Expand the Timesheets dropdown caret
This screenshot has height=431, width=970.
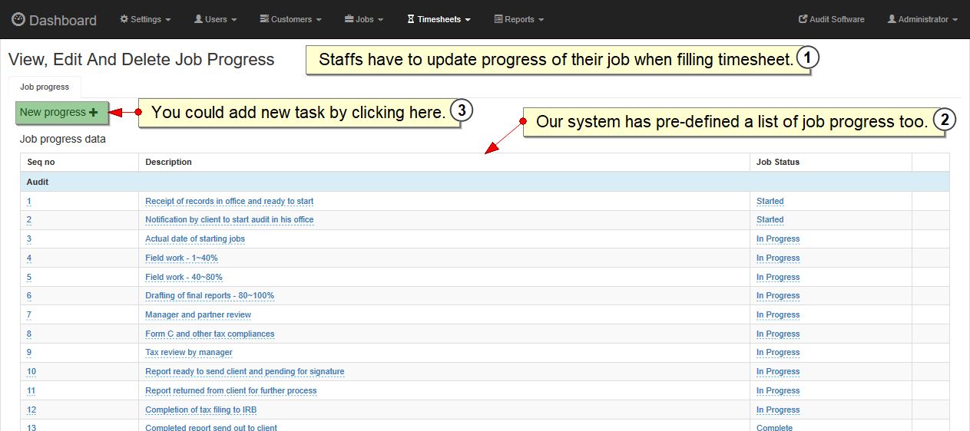(x=468, y=20)
